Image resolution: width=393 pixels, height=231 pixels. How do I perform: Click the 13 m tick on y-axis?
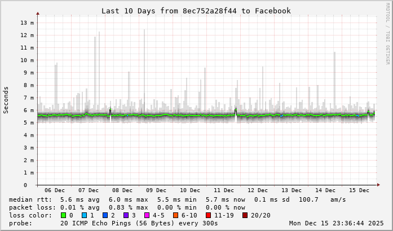click(x=27, y=23)
